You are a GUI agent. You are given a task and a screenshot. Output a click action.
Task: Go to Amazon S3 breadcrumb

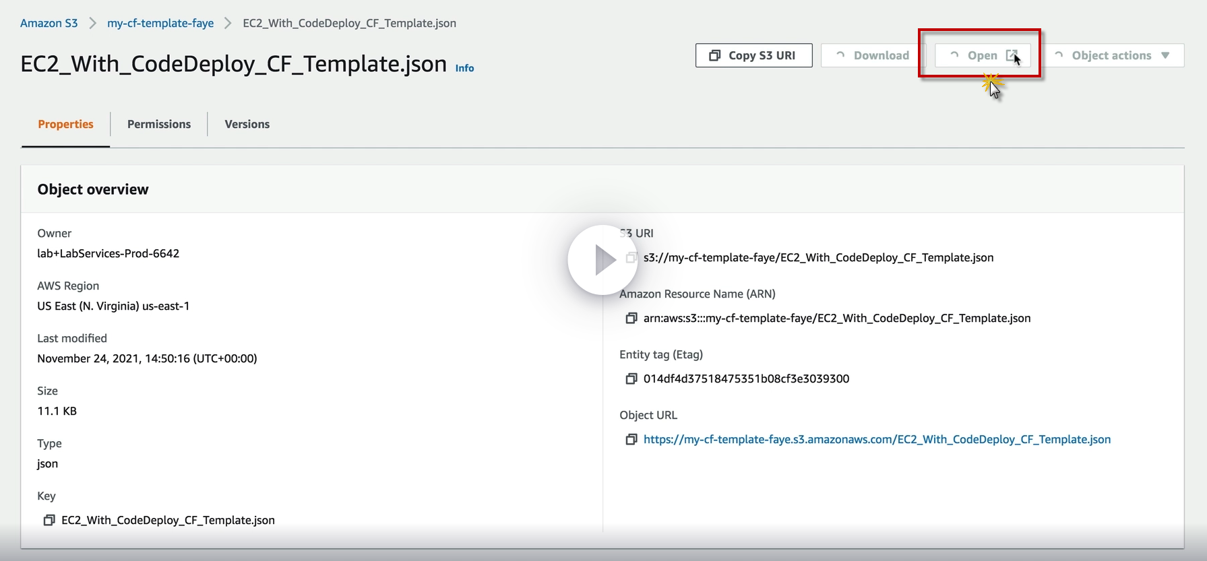(x=49, y=23)
